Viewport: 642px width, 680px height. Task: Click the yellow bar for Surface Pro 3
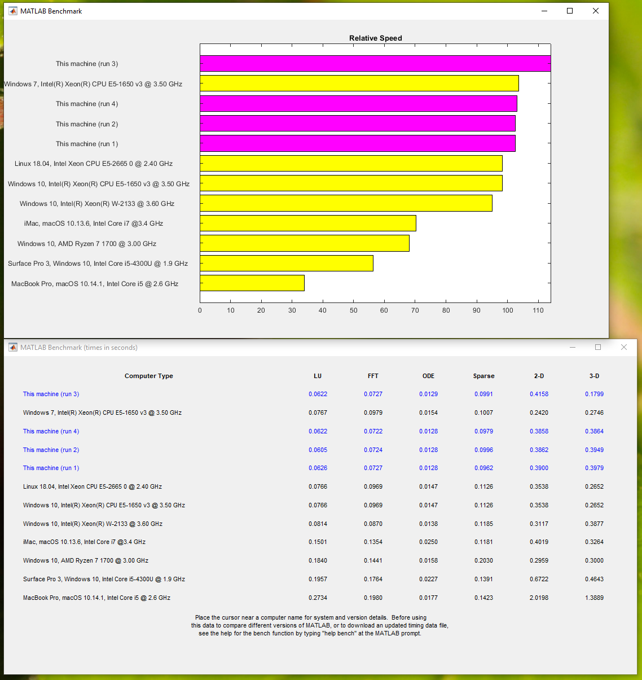[x=287, y=264]
